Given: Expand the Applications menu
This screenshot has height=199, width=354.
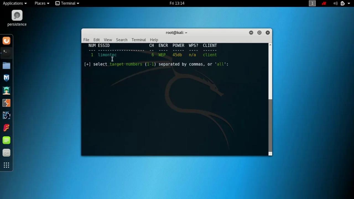Looking at the screenshot, I should [15, 3].
